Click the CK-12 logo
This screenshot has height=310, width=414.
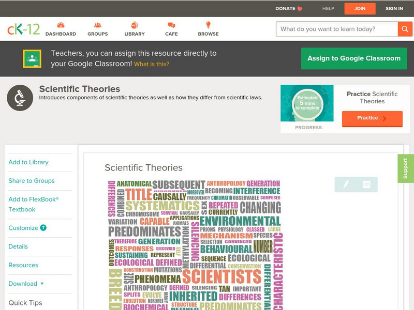click(23, 29)
